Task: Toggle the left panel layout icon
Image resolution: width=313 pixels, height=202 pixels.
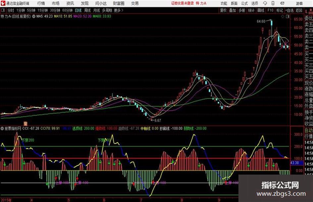Action: pyautogui.click(x=3, y=10)
